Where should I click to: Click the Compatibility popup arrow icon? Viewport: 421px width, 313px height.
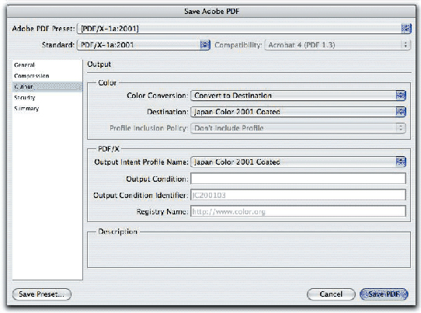point(405,44)
